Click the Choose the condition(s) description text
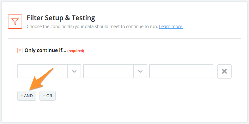The width and height of the screenshot is (249, 124). [x=92, y=27]
